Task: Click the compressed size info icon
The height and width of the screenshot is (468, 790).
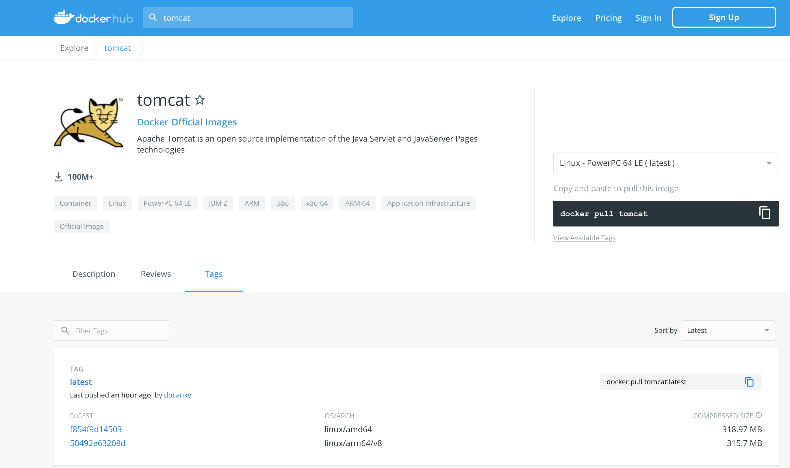Action: [759, 415]
